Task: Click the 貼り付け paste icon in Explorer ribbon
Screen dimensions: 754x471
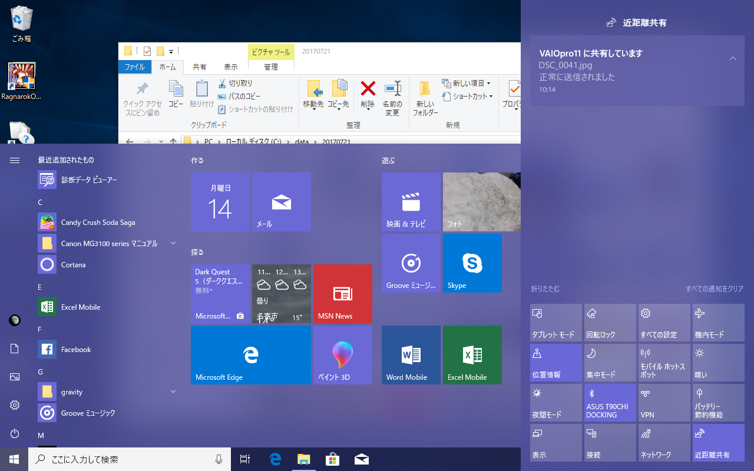Action: coord(202,94)
